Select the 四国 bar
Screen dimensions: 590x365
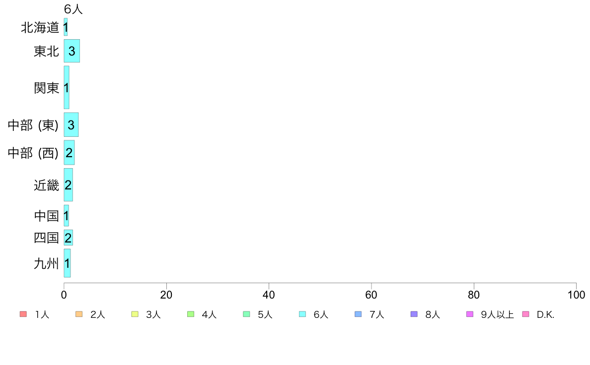point(69,238)
